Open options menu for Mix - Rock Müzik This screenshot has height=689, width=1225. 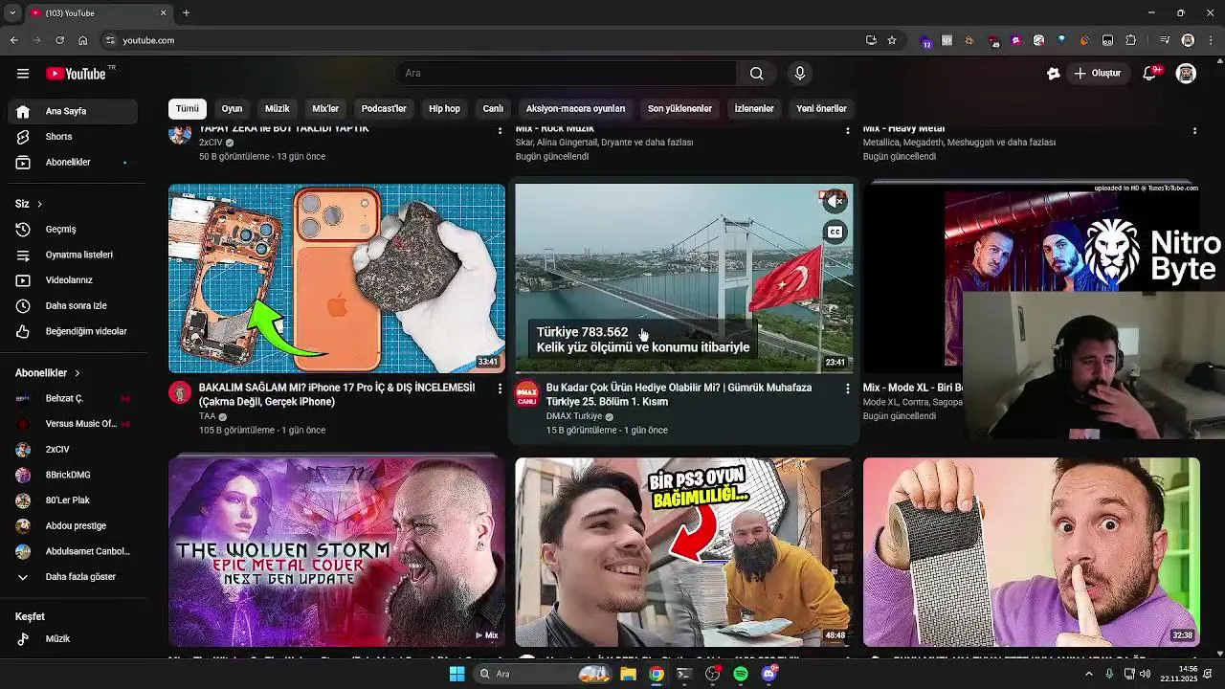pyautogui.click(x=847, y=130)
